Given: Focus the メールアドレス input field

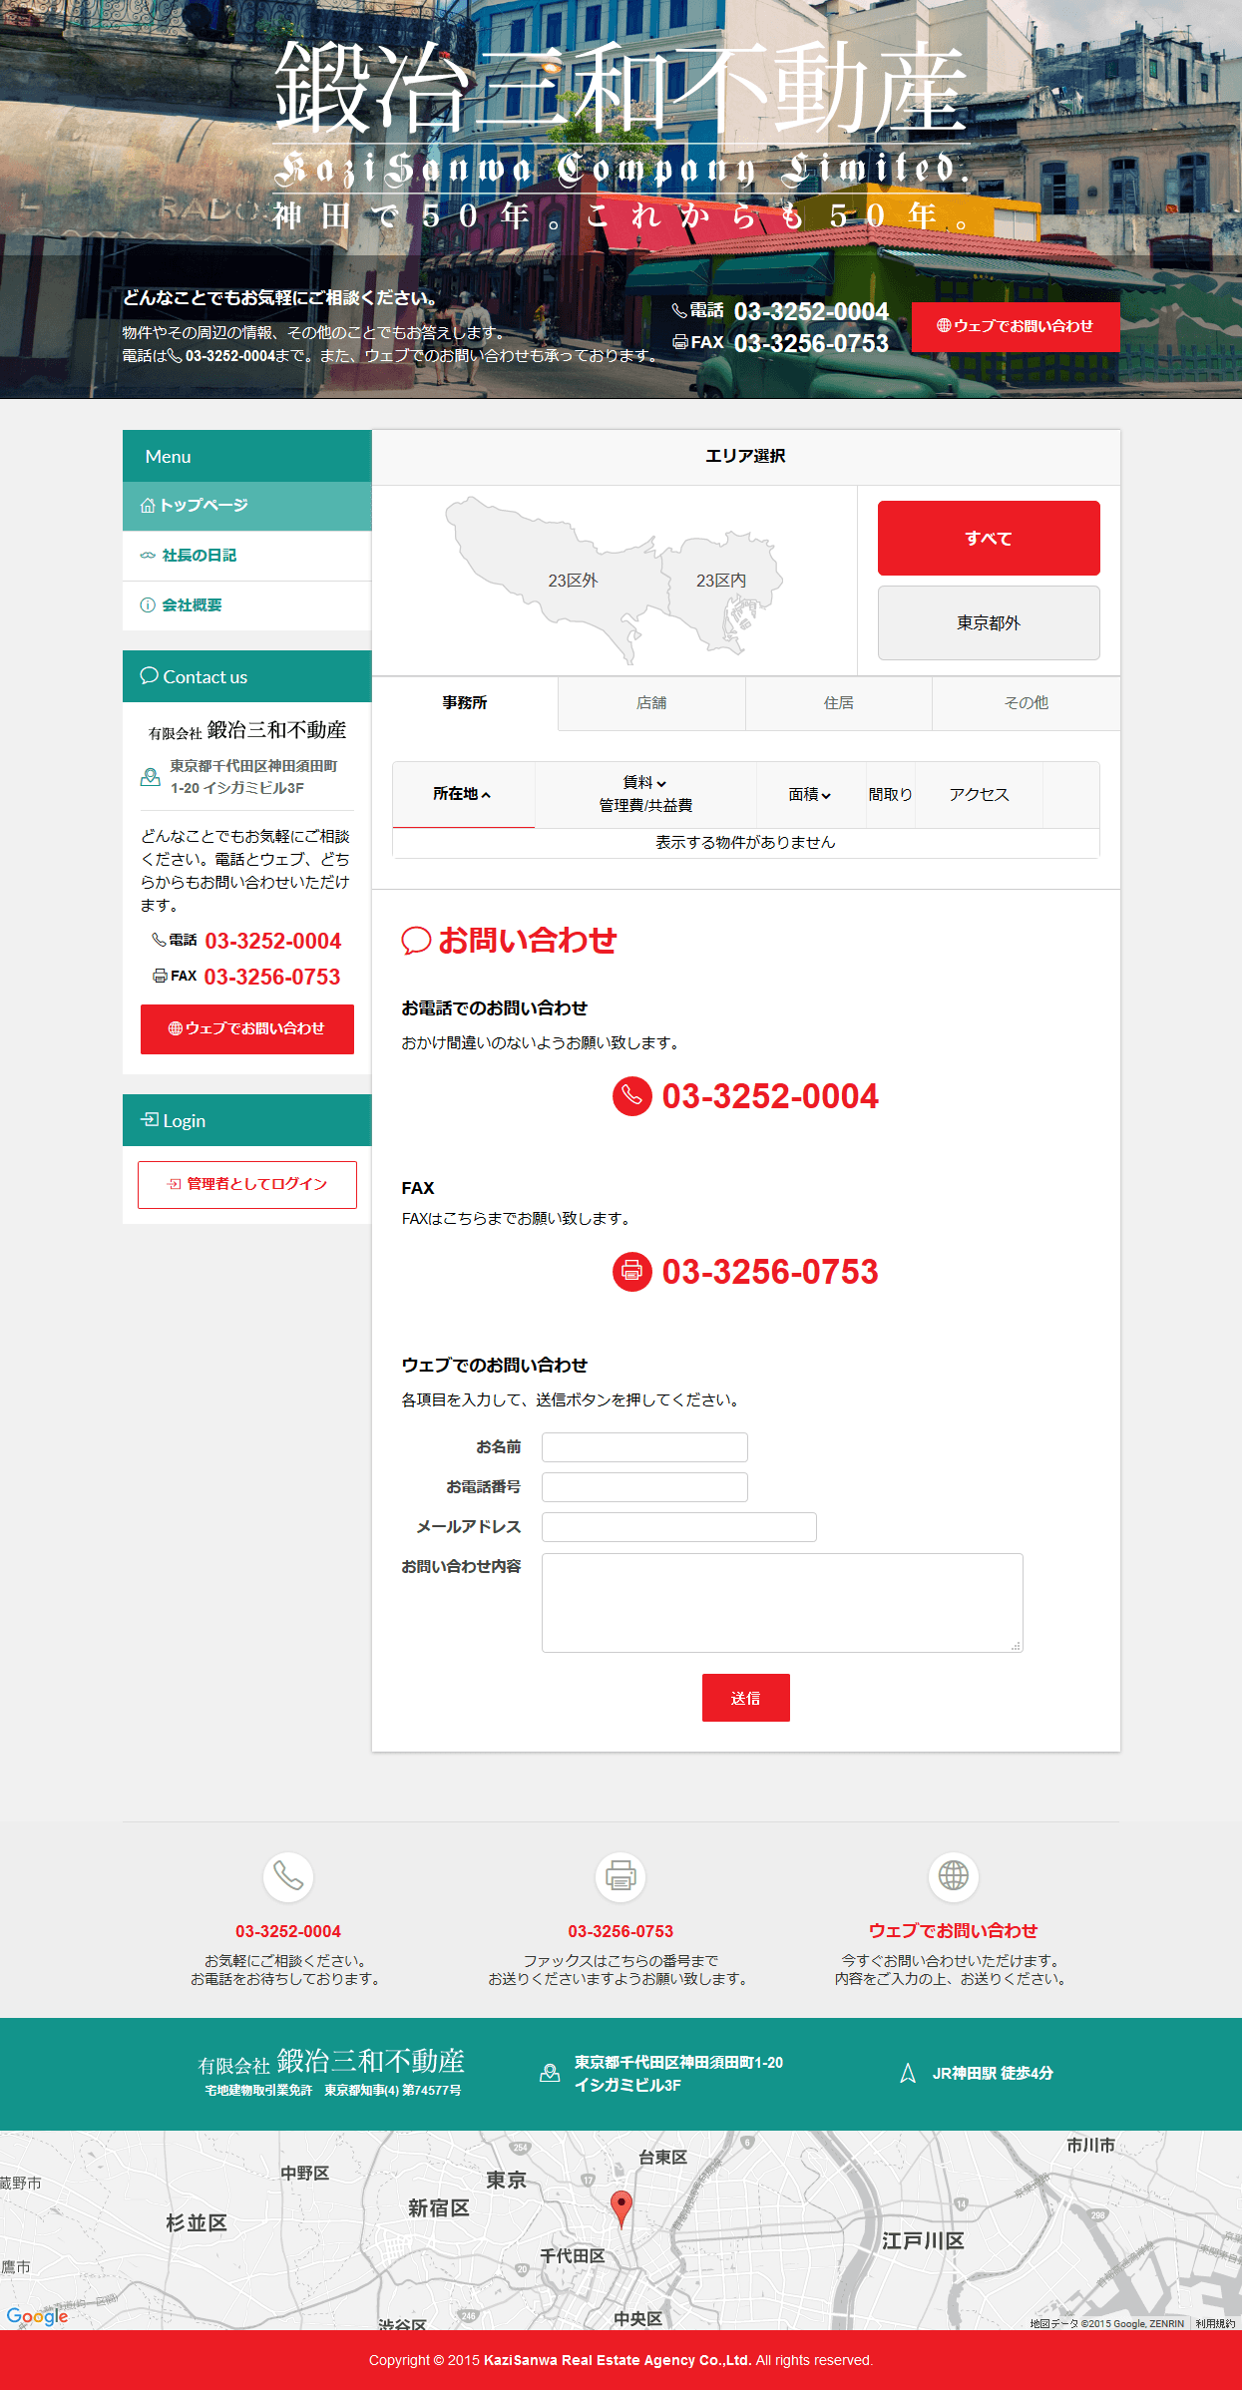Looking at the screenshot, I should tap(678, 1527).
